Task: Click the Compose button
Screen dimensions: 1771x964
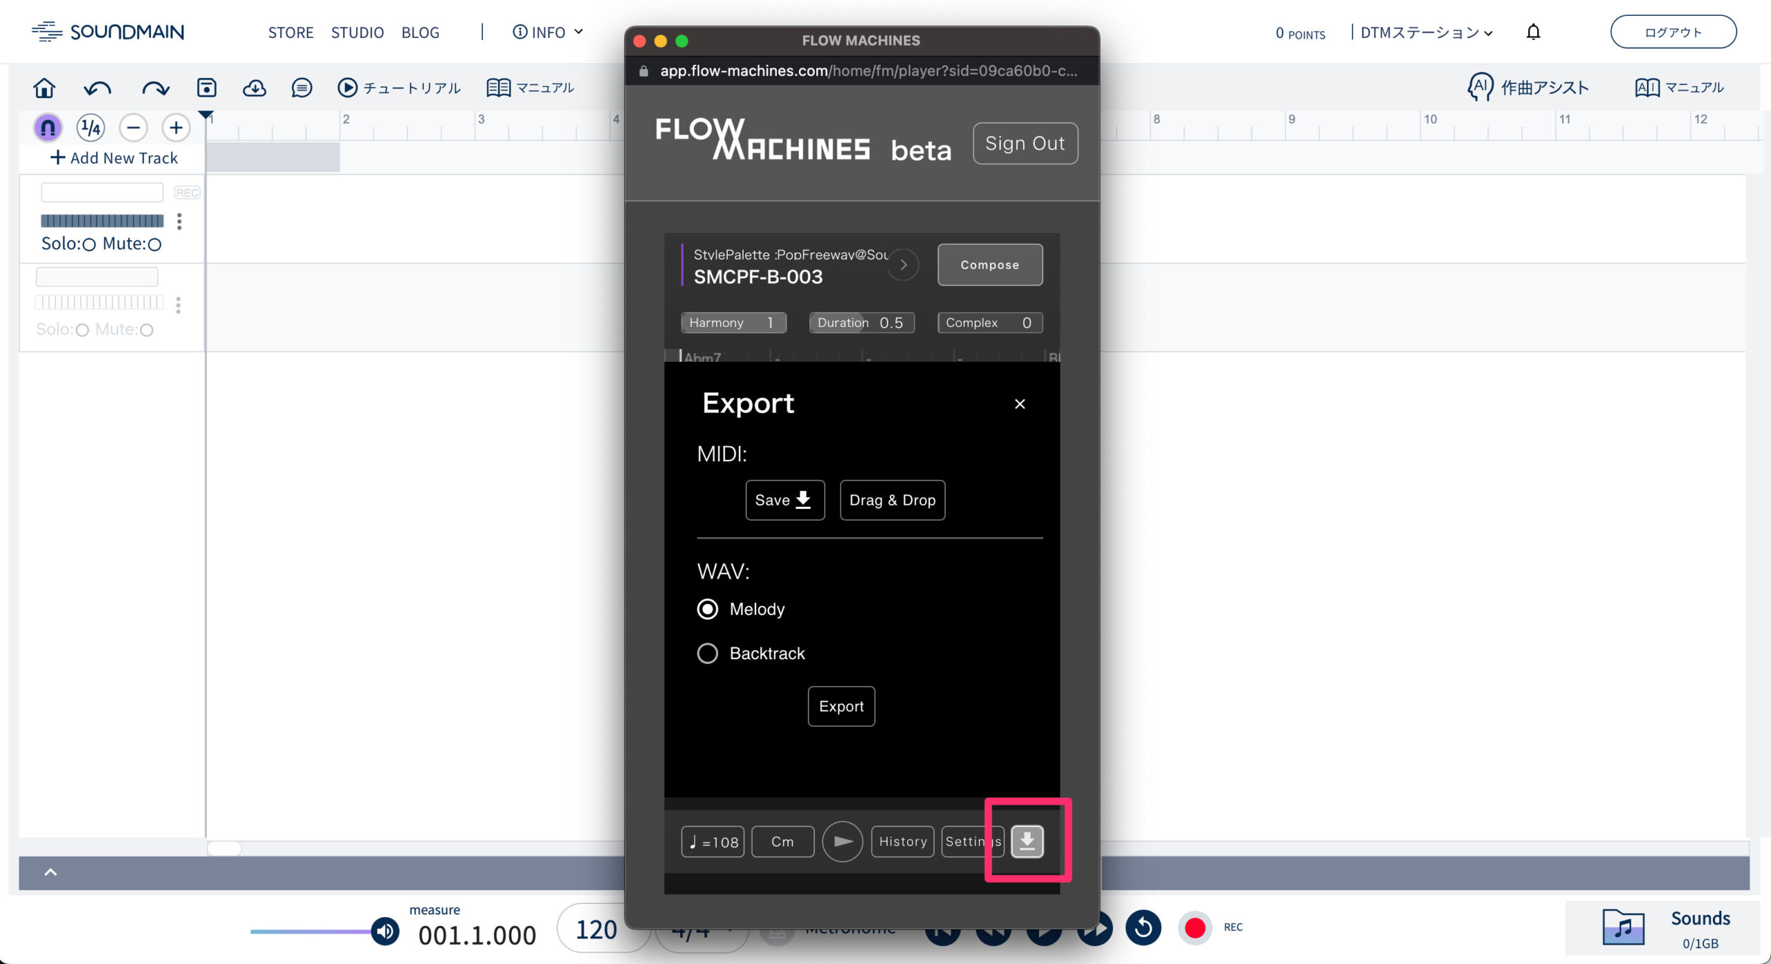Action: click(x=990, y=265)
